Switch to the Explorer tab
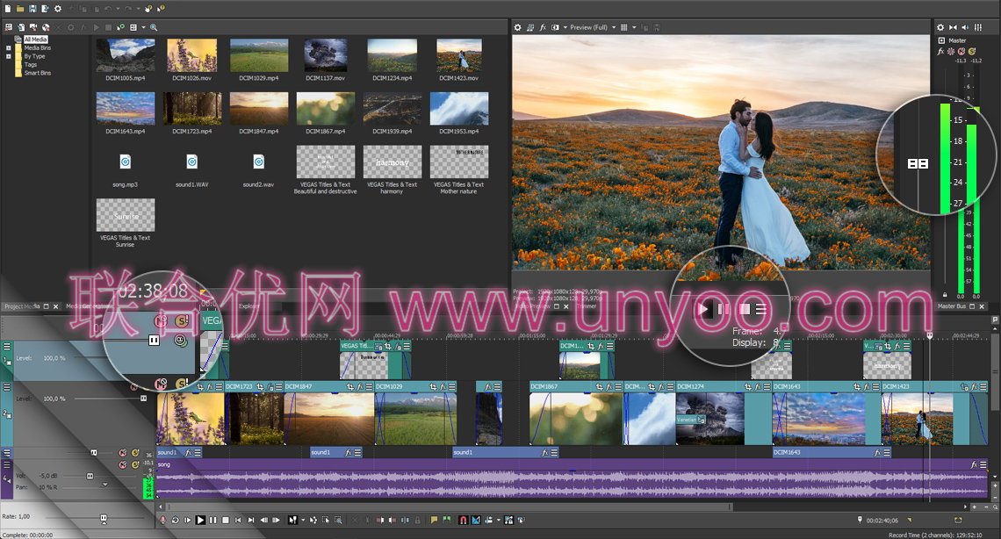Image resolution: width=1001 pixels, height=539 pixels. pyautogui.click(x=249, y=306)
